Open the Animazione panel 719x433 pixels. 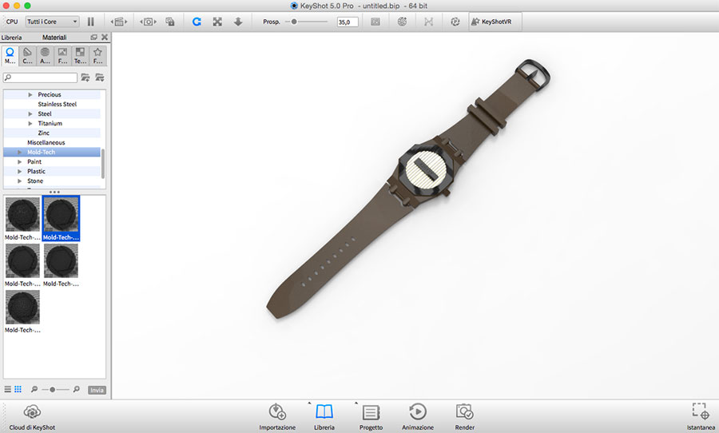pos(418,417)
